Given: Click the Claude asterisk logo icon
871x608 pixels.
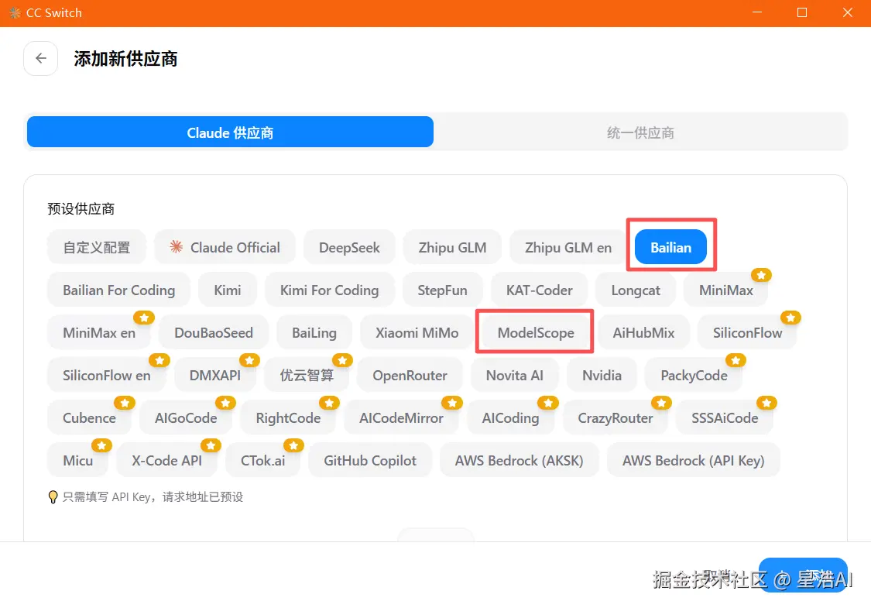Looking at the screenshot, I should pyautogui.click(x=176, y=247).
